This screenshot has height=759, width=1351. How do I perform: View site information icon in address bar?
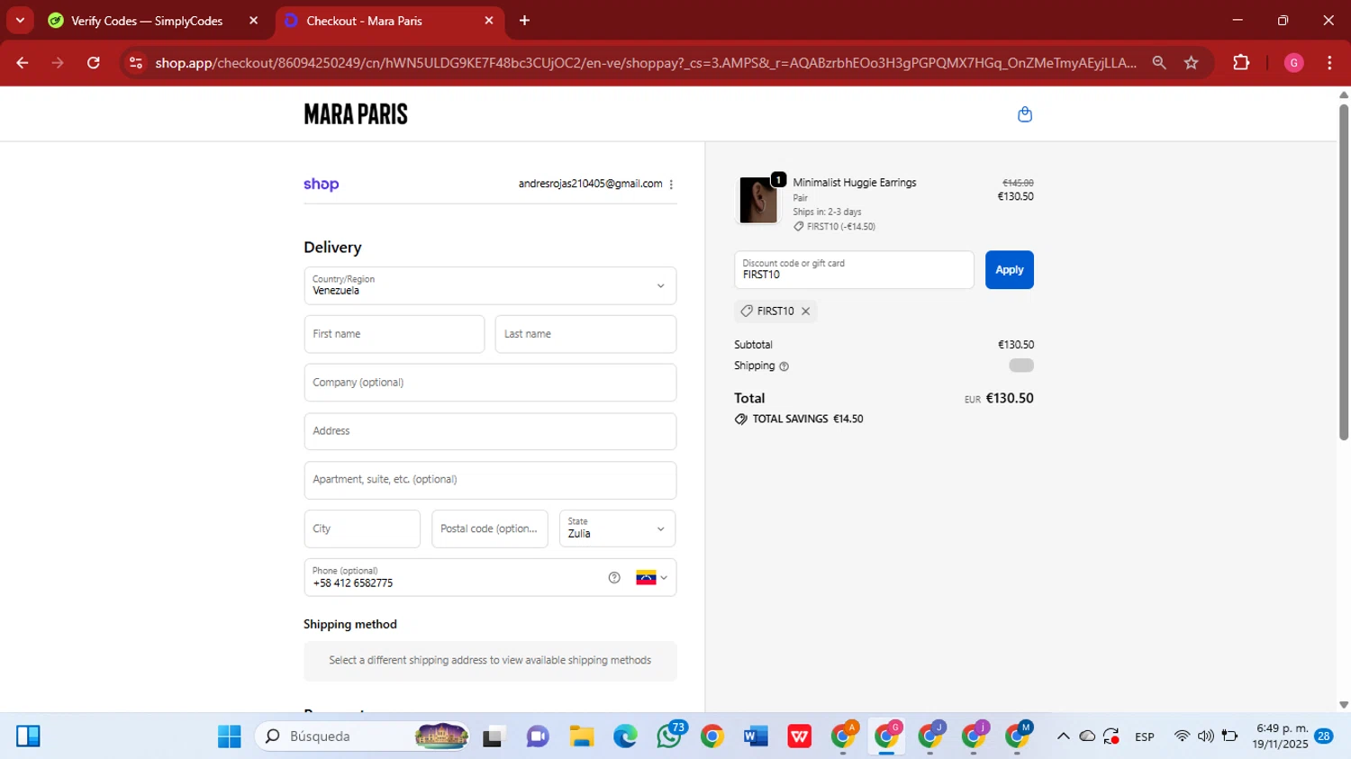click(136, 63)
